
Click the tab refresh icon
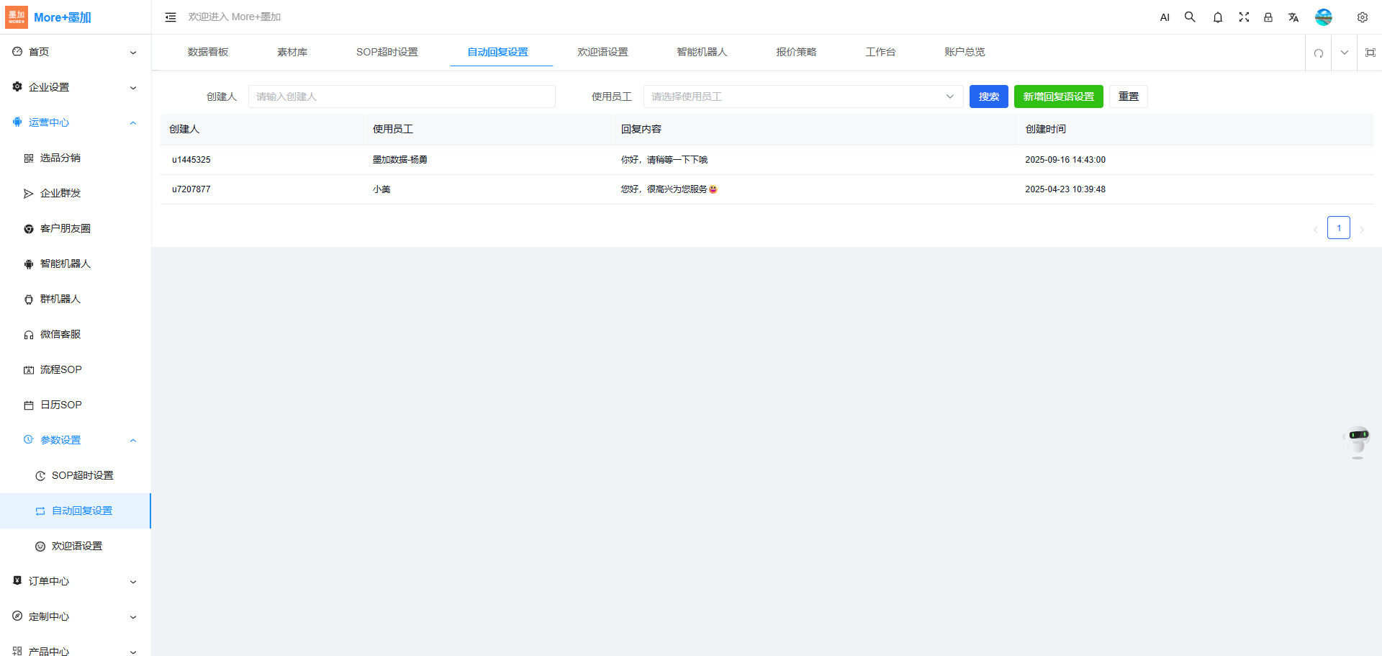click(1318, 53)
